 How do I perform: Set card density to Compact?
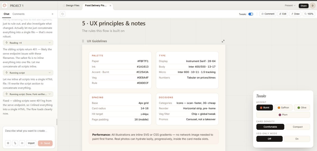click(x=298, y=127)
